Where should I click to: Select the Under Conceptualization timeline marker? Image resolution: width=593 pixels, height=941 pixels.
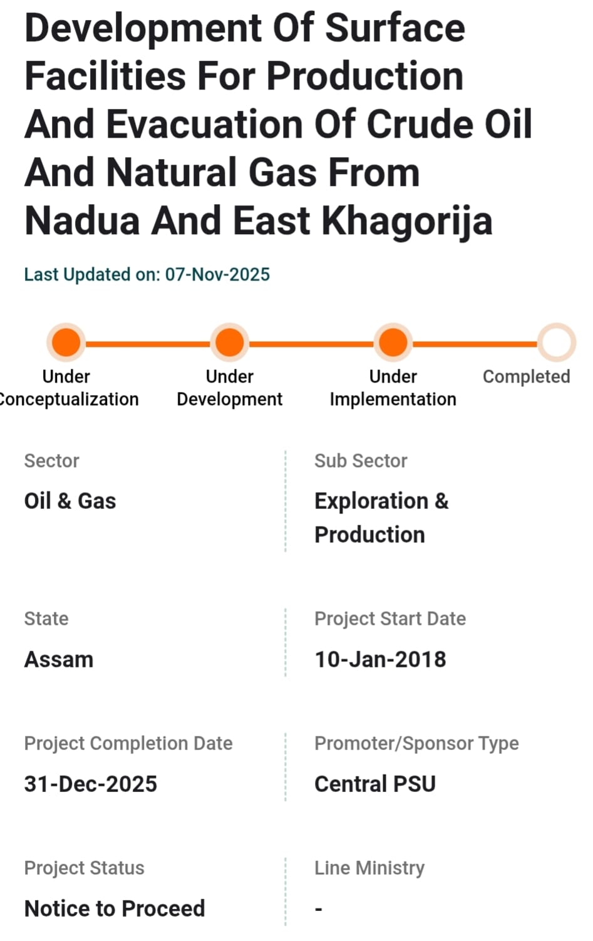click(x=66, y=342)
